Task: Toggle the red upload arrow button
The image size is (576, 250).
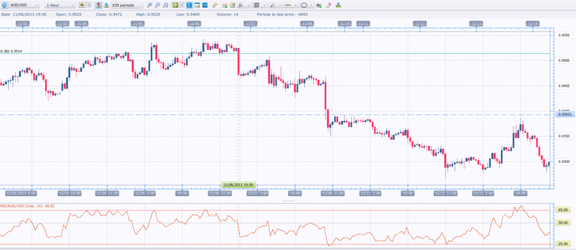Action: [98, 5]
